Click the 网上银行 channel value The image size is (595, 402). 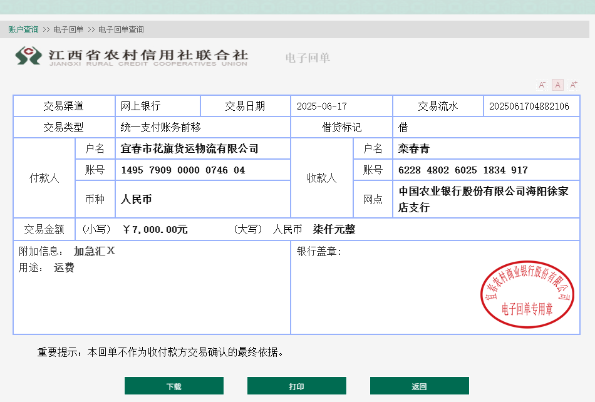pos(140,106)
